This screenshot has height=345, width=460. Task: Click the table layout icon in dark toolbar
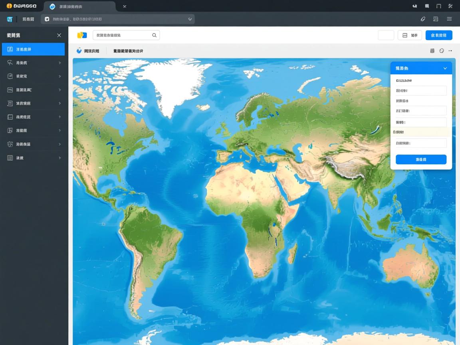[x=436, y=19]
